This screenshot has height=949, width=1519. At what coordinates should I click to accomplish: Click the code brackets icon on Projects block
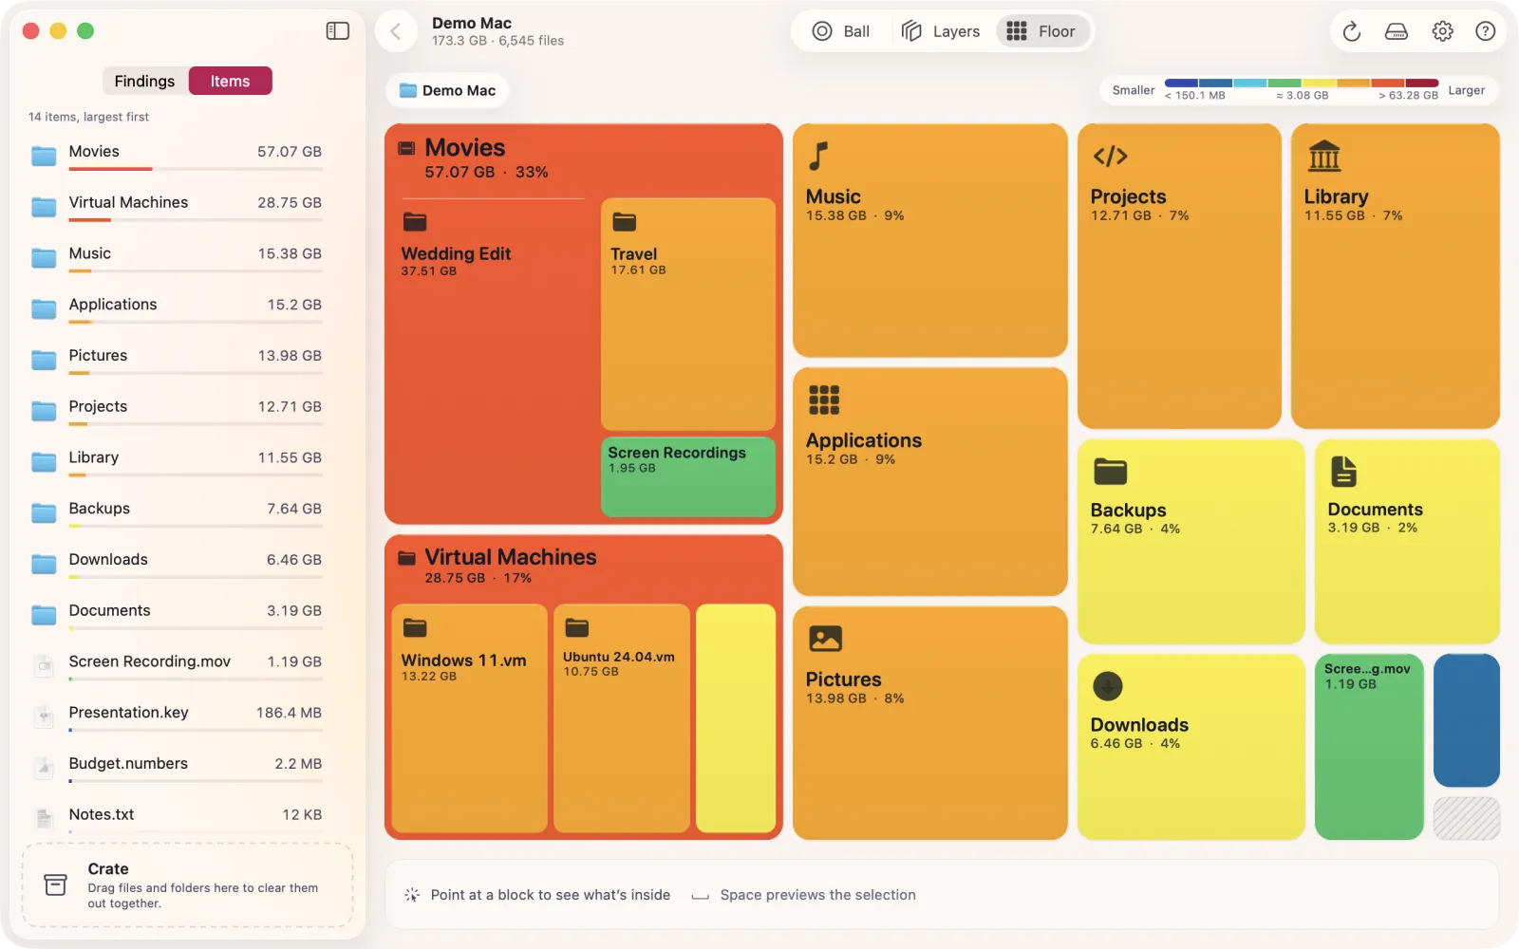(1110, 156)
